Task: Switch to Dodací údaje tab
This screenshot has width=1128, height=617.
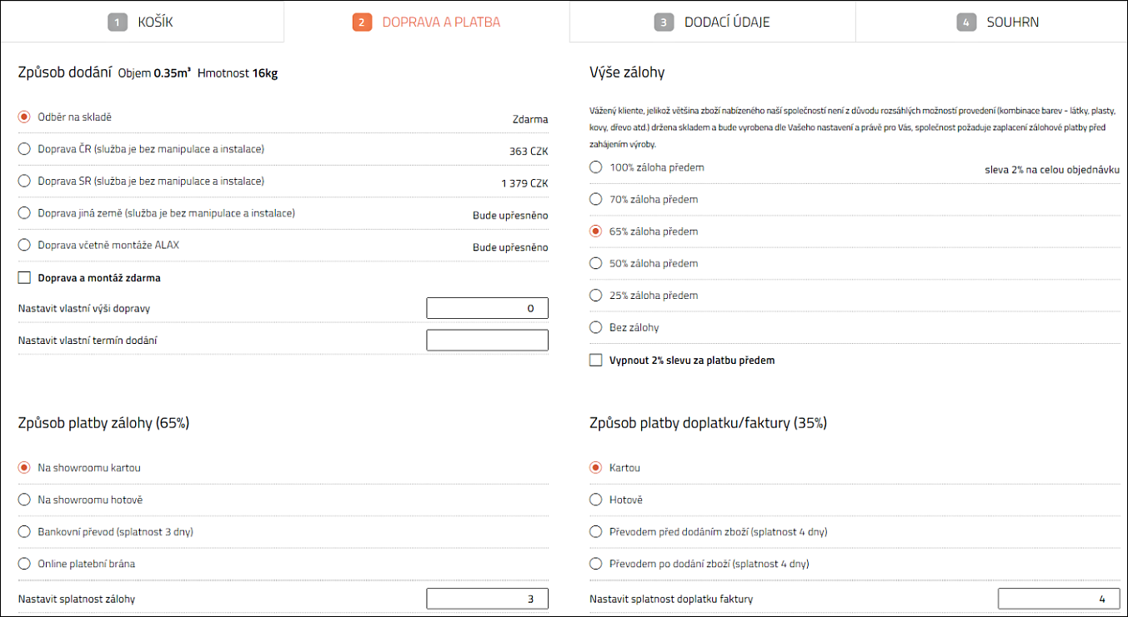Action: 713,22
